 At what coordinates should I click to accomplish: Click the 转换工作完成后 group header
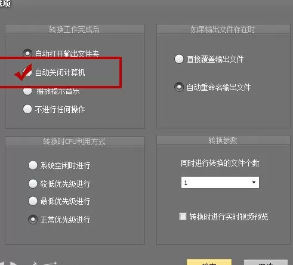click(75, 29)
